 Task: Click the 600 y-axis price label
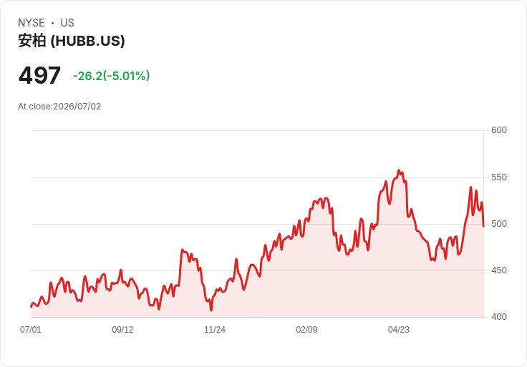tap(499, 130)
